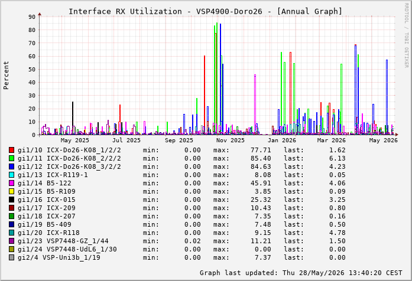Select legend label gi1/11 ICX-Do26-K08_2/2/2
Screen dimensions: 412x281
point(69,158)
